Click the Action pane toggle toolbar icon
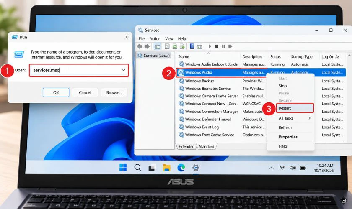 [x=199, y=46]
